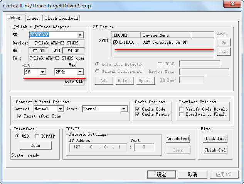Select the TCP/IP interface radio button
The width and height of the screenshot is (244, 184).
[37, 136]
